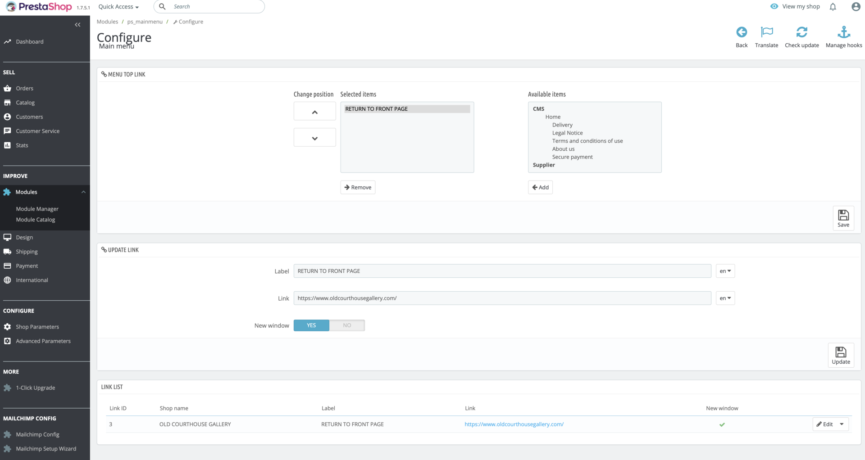Click the Catalog store icon
The width and height of the screenshot is (865, 460).
7,103
